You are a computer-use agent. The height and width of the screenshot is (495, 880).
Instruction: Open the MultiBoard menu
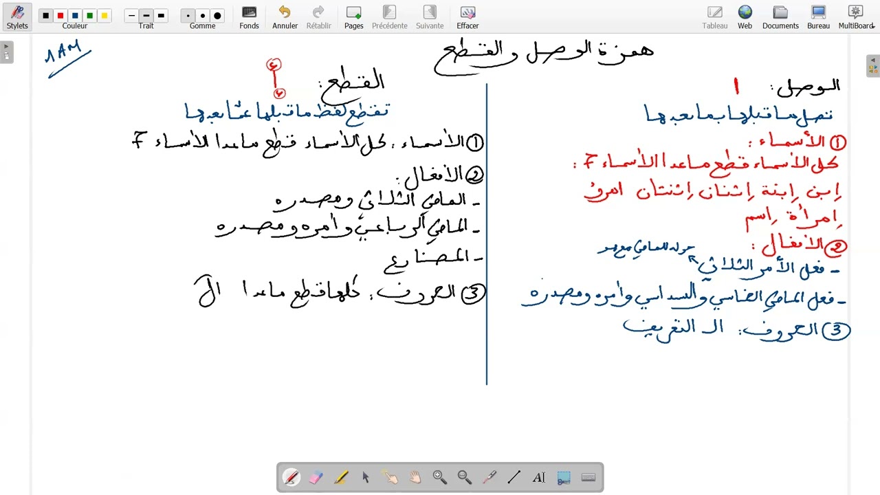856,17
